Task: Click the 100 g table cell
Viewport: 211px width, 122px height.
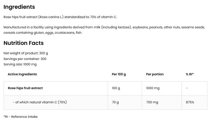Action: click(x=116, y=88)
